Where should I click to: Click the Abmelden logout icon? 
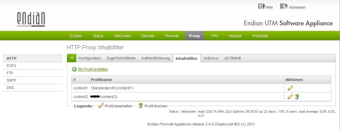pos(284,6)
